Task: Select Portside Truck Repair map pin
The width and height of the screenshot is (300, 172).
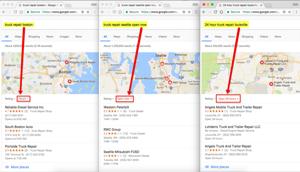Action: (x=67, y=62)
